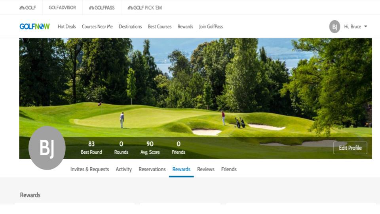380x214 pixels.
Task: Go to Courses Near Me
Action: [x=97, y=27]
